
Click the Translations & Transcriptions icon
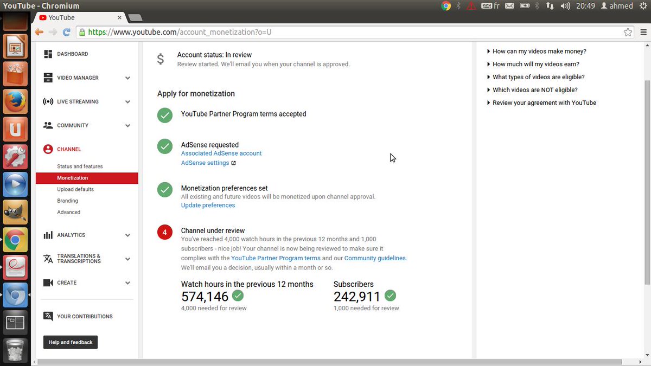coord(48,259)
